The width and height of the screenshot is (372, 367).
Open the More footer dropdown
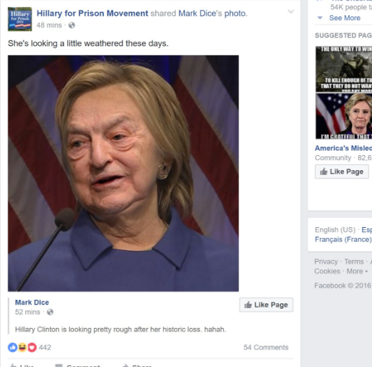tap(358, 271)
